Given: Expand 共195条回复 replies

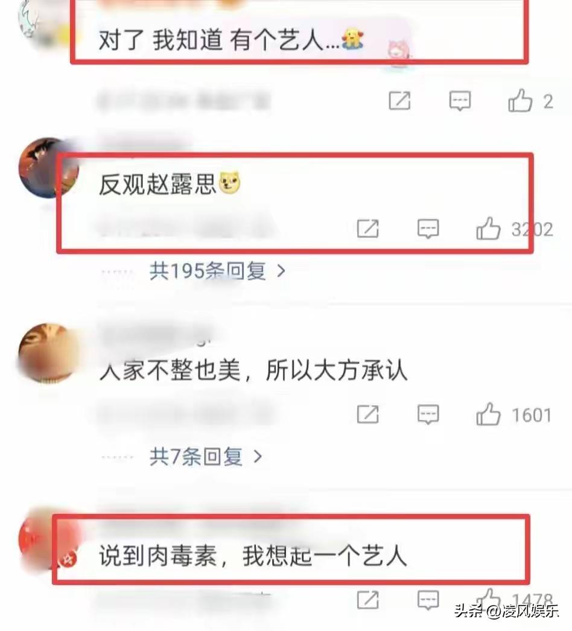Looking at the screenshot, I should pos(217,271).
